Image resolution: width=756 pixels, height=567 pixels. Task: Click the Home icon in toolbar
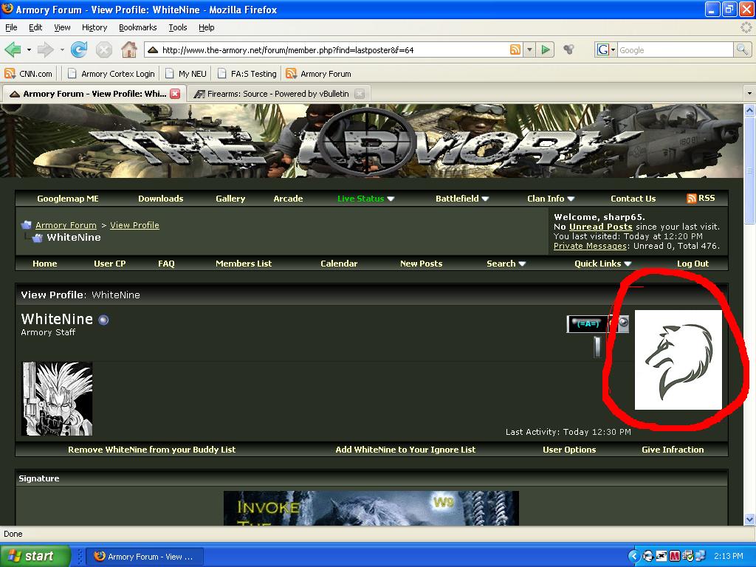tap(129, 49)
